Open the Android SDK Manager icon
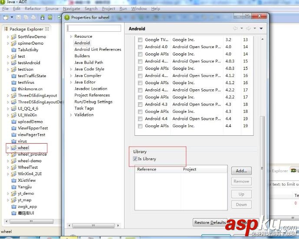The width and height of the screenshot is (299, 239). tap(43, 17)
